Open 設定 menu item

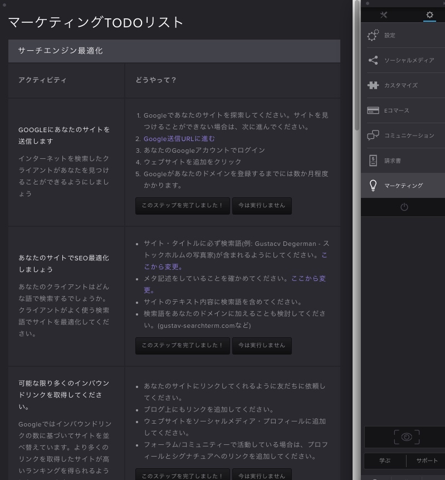pyautogui.click(x=403, y=35)
